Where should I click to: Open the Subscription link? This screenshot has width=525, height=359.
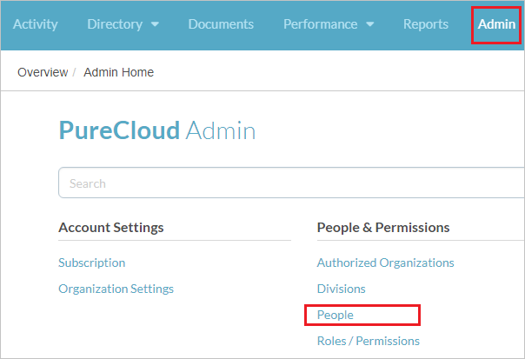click(92, 263)
